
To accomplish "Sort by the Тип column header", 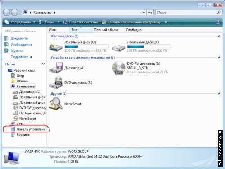I will (81, 30).
